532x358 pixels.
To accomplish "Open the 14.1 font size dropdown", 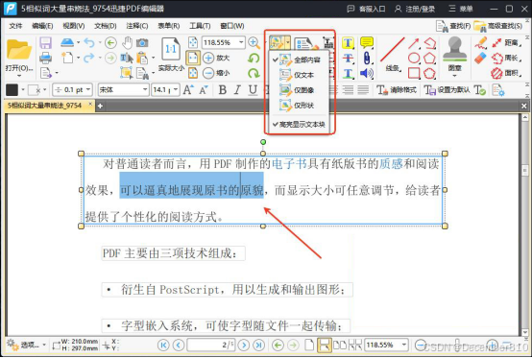I will (176, 90).
